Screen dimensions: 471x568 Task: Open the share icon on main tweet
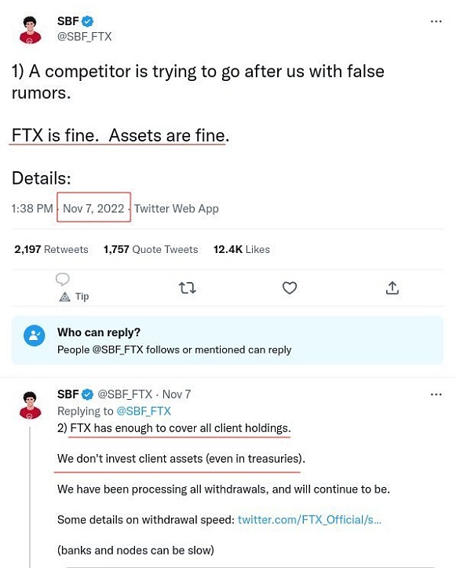[392, 288]
